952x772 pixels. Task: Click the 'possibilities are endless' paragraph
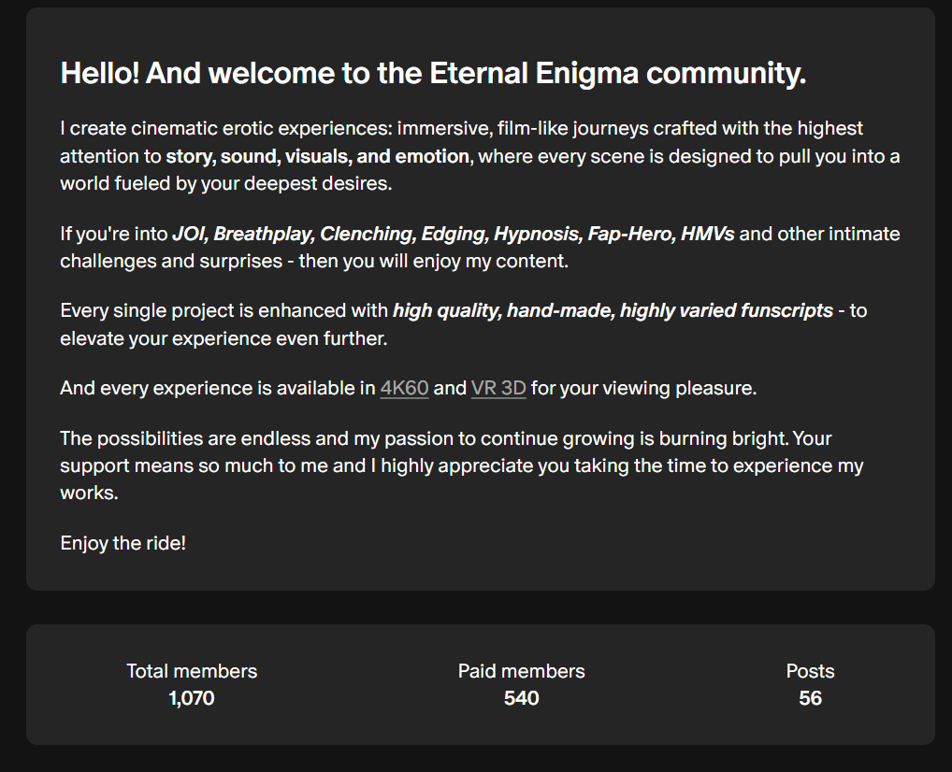462,465
